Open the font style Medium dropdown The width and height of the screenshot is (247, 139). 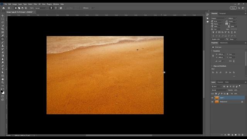click(232, 18)
